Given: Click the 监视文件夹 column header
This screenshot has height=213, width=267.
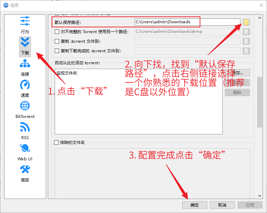Looking at the screenshot, I should [x=67, y=73].
